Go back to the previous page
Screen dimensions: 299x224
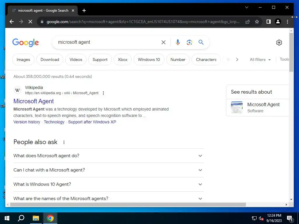point(12,22)
